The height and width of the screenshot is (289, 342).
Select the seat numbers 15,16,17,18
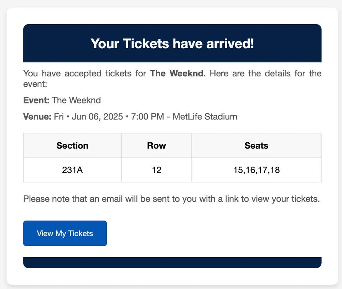point(256,170)
